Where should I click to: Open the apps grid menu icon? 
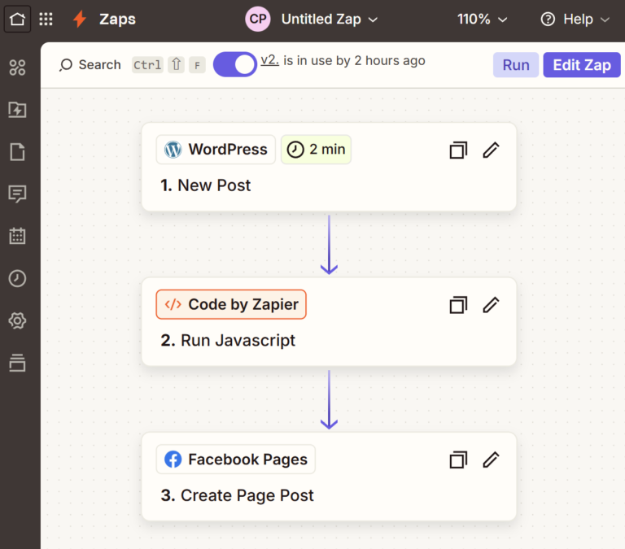pos(46,19)
